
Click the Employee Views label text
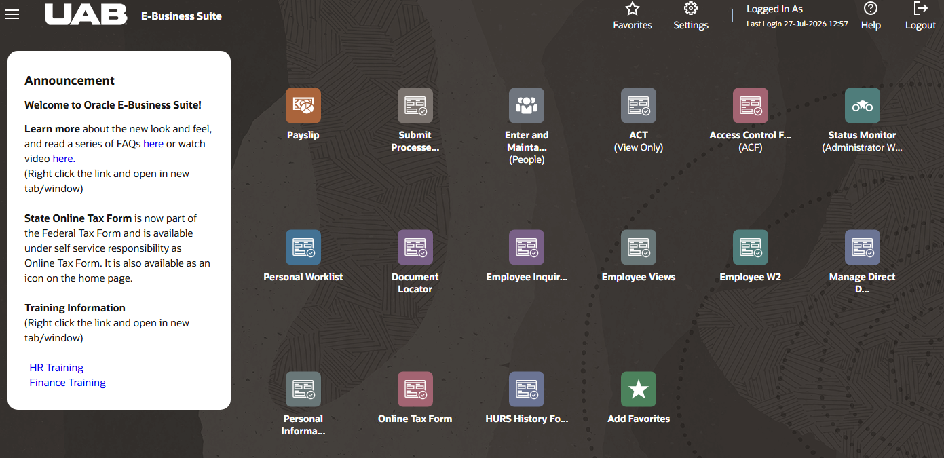[639, 277]
